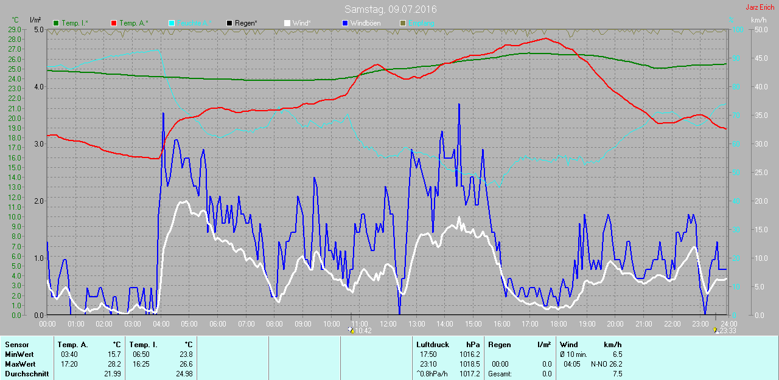Click the '10:42' marker time label
This screenshot has height=380, width=779.
pos(363,331)
